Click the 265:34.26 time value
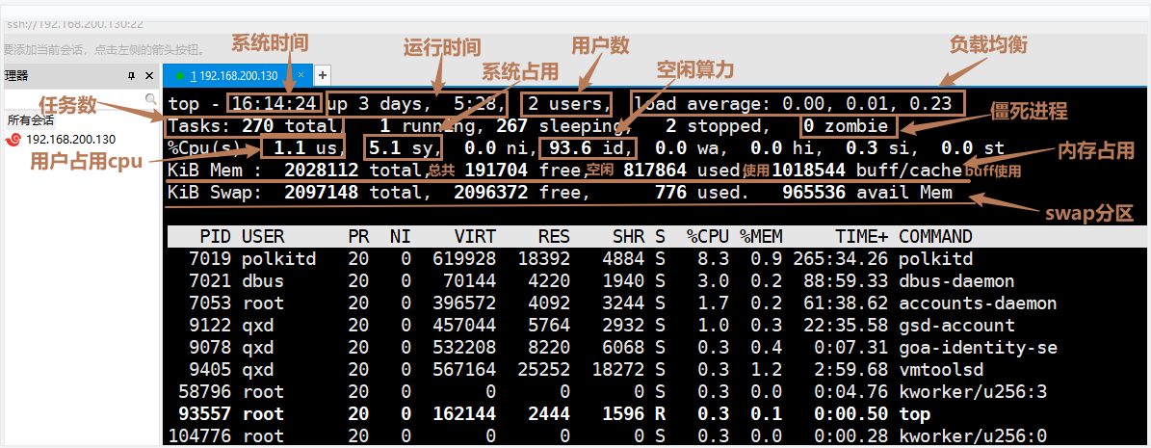The image size is (1151, 448). click(841, 259)
